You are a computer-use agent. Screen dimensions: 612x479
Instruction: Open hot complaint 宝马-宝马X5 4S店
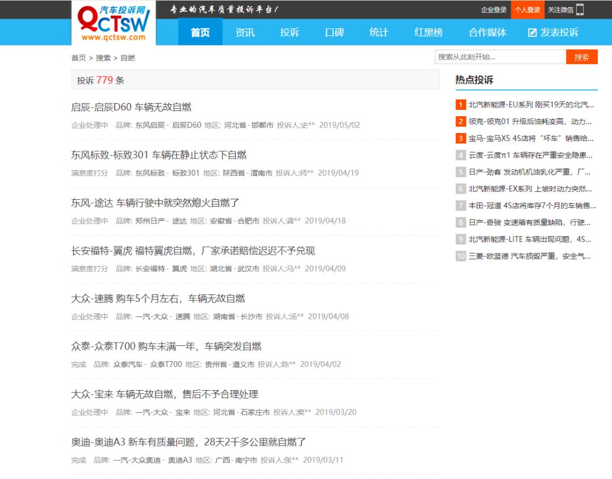point(530,138)
